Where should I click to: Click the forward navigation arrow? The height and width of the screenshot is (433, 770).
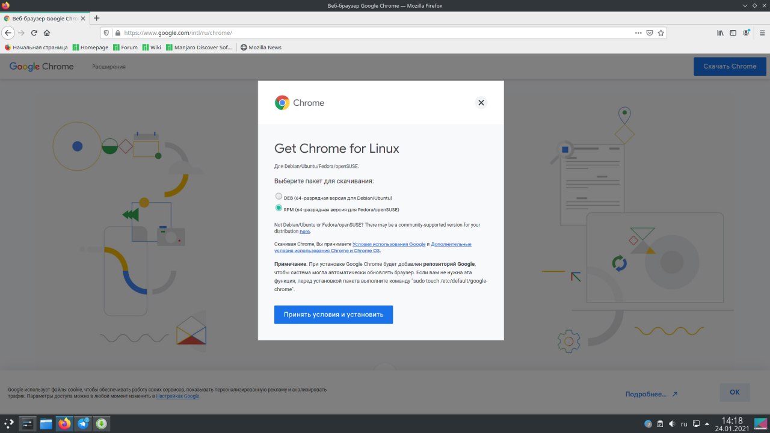click(21, 33)
